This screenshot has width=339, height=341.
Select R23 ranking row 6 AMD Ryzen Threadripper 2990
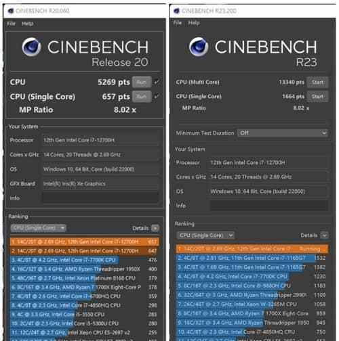click(x=252, y=295)
